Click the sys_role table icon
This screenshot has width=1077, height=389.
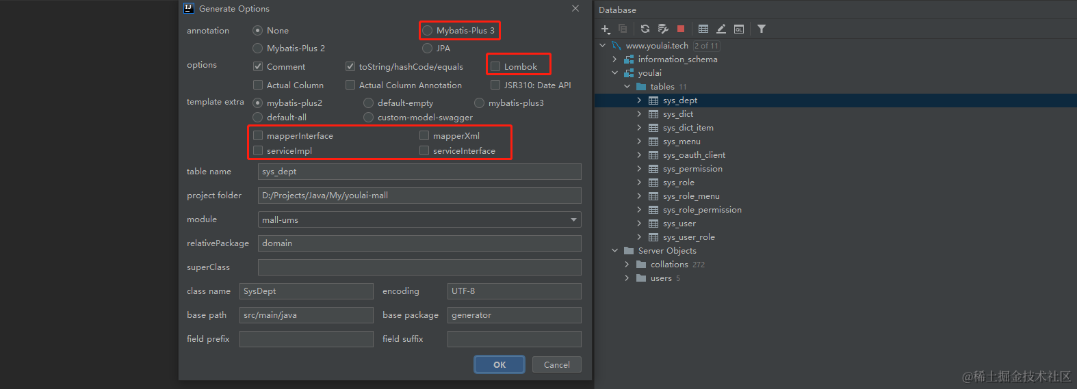653,183
